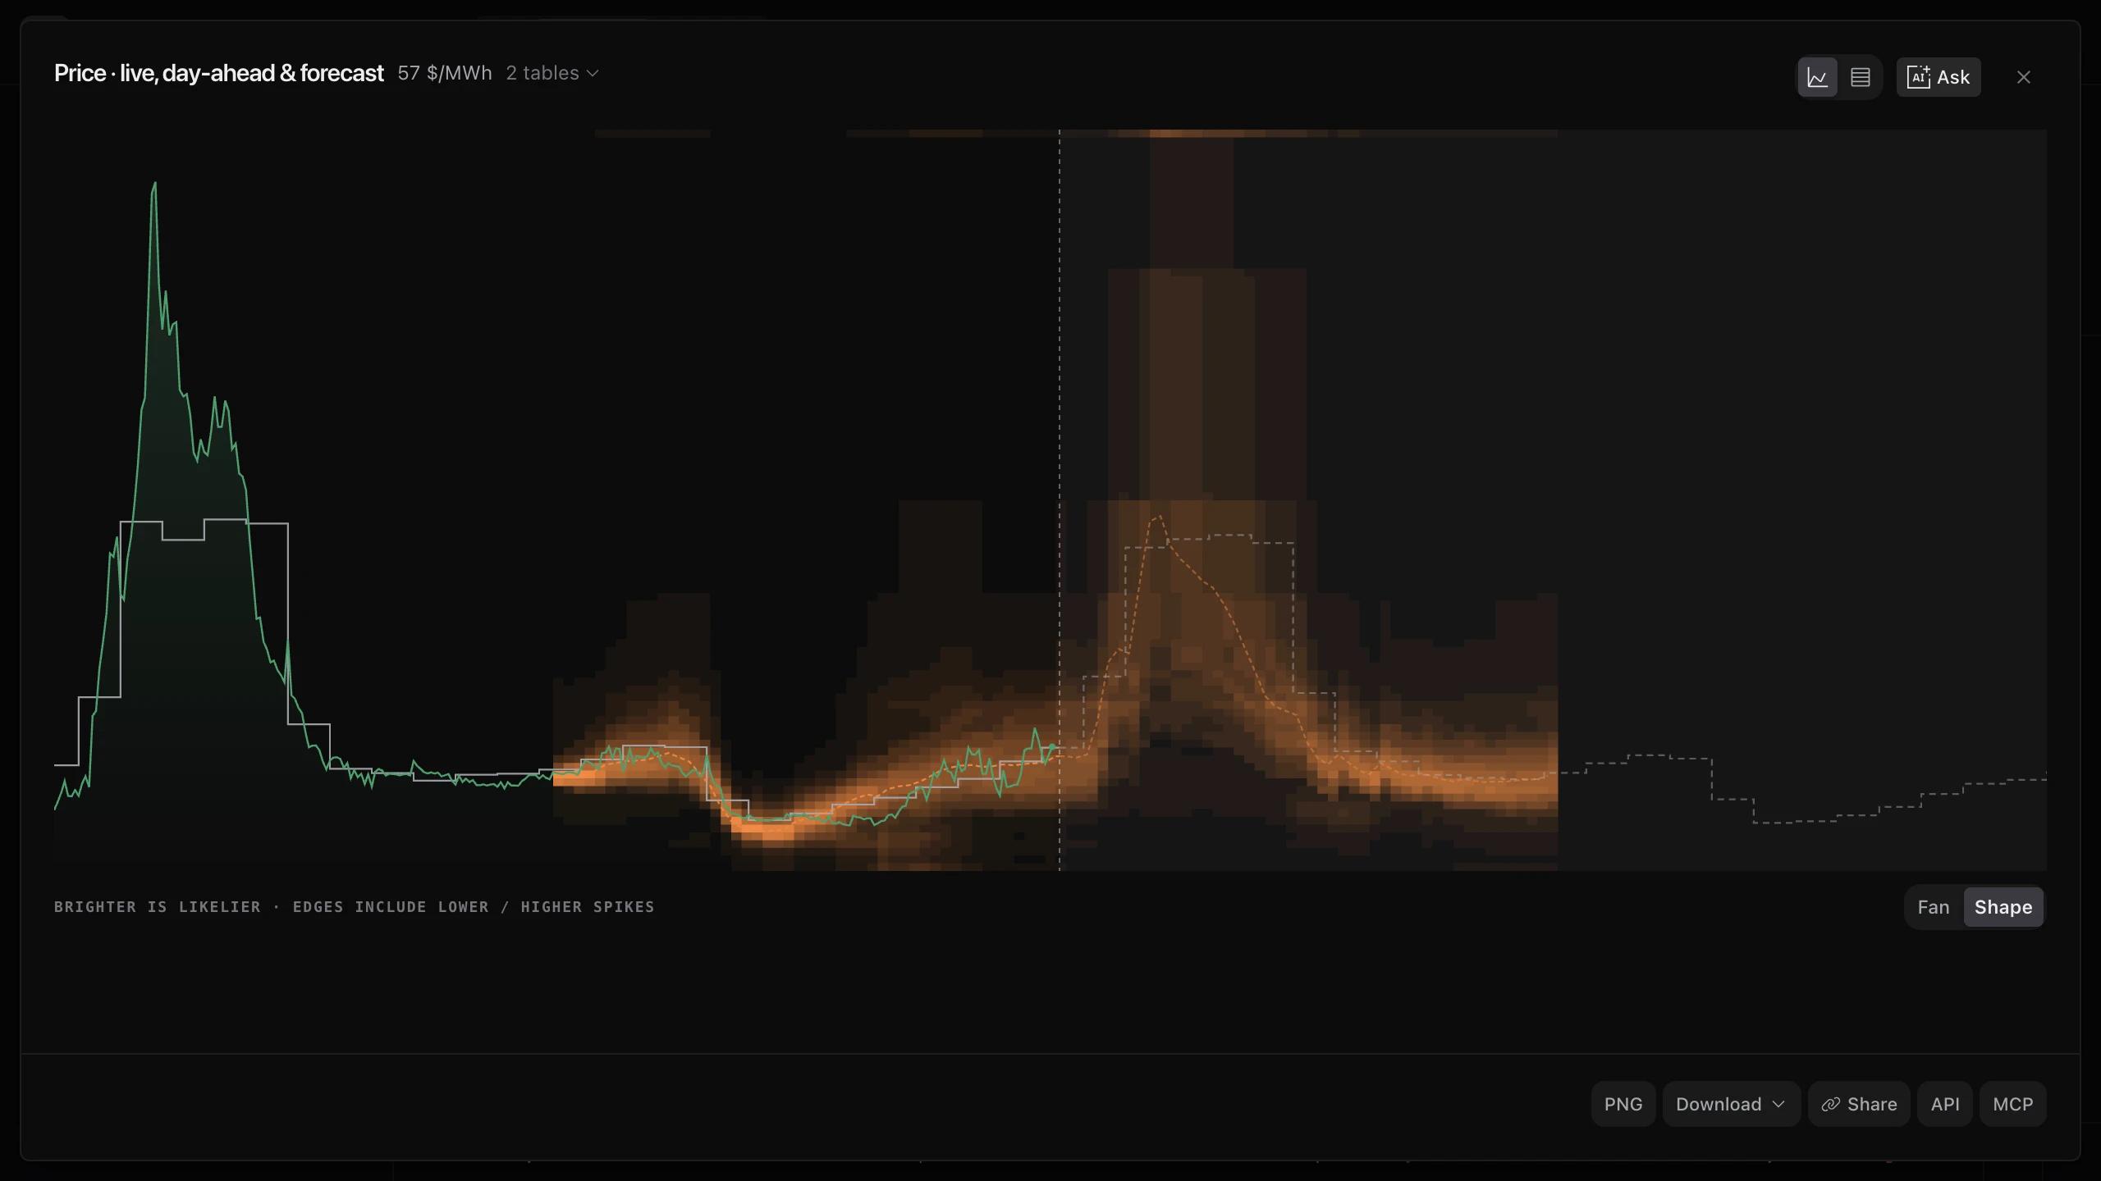Click the Brighter is likelier legend caption
The image size is (2101, 1181).
(354, 907)
